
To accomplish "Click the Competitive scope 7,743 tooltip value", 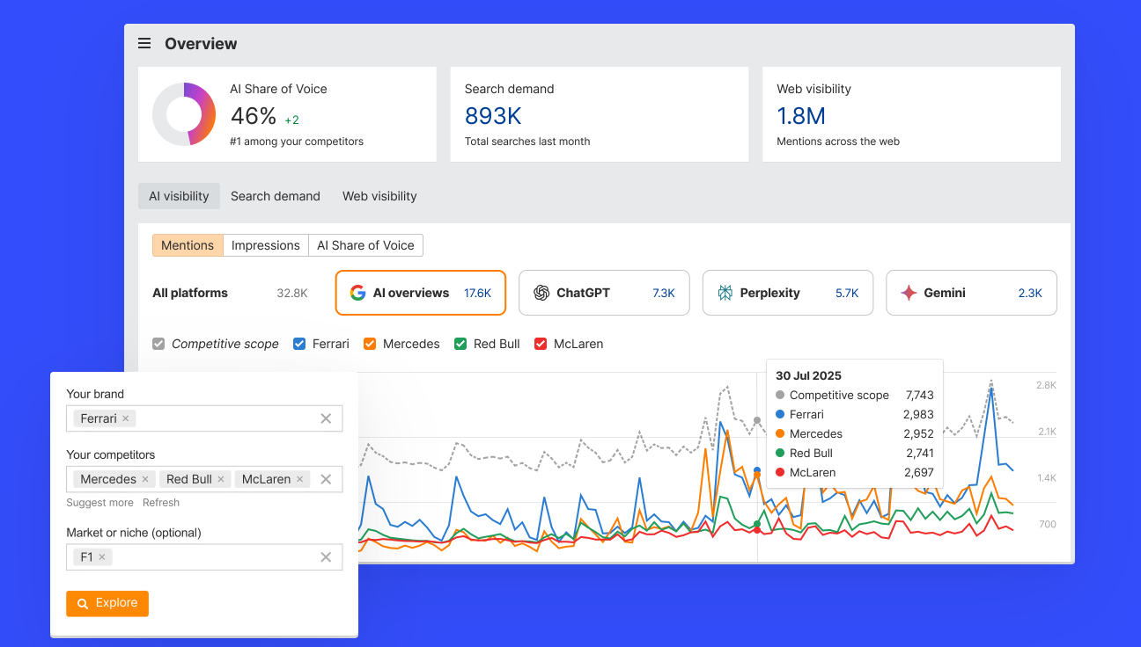I will tap(919, 395).
